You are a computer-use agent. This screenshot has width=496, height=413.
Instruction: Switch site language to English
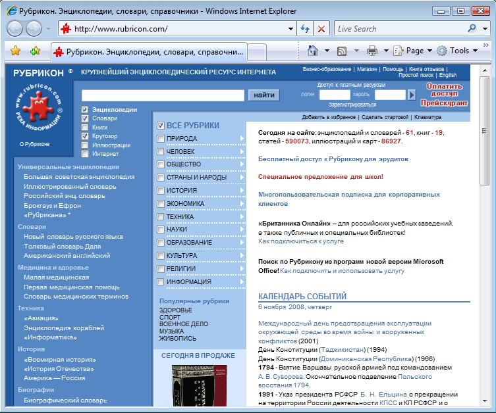448,75
